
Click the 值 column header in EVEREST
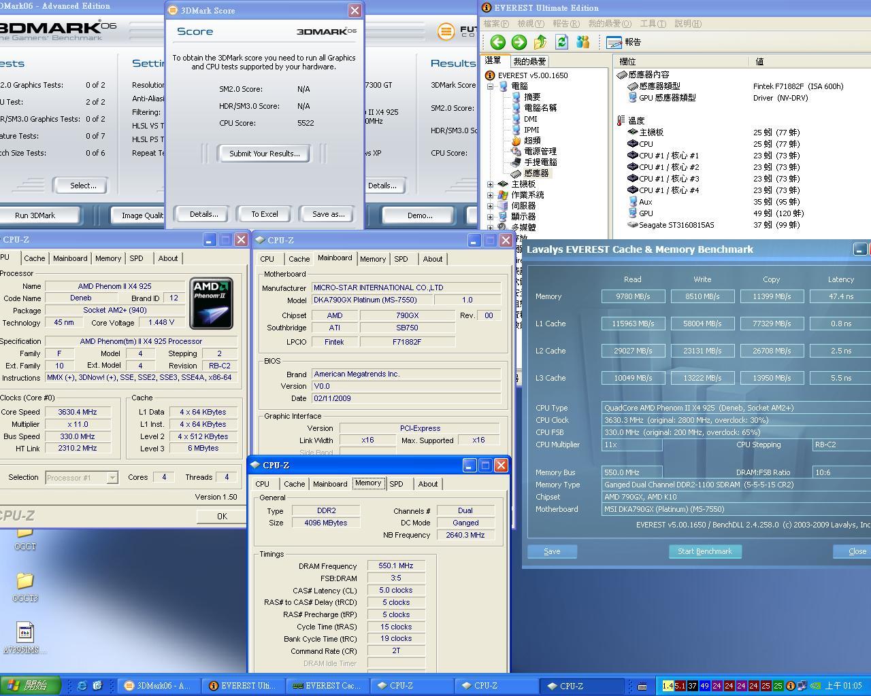coord(810,61)
